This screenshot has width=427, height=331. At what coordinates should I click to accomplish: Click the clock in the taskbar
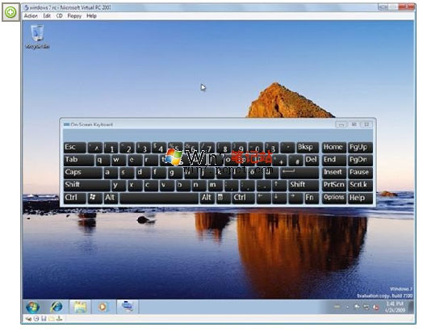click(x=396, y=307)
